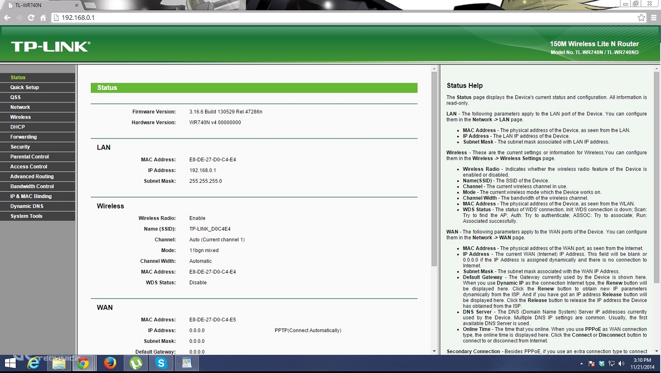Show hidden system tray icons
Image resolution: width=661 pixels, height=373 pixels.
[581, 364]
